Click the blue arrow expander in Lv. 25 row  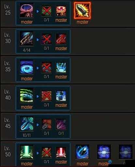point(37,11)
